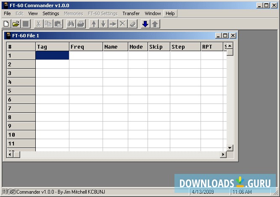Select row header 3
The width and height of the screenshot is (280, 197).
[21, 73]
